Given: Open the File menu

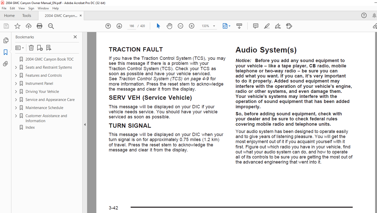Looking at the screenshot, I should coord(4,8).
